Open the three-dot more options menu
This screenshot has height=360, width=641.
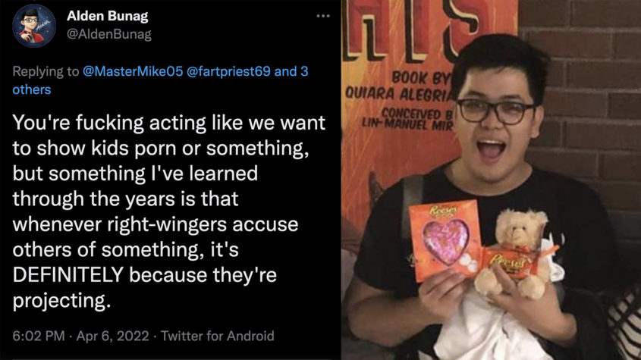click(323, 16)
